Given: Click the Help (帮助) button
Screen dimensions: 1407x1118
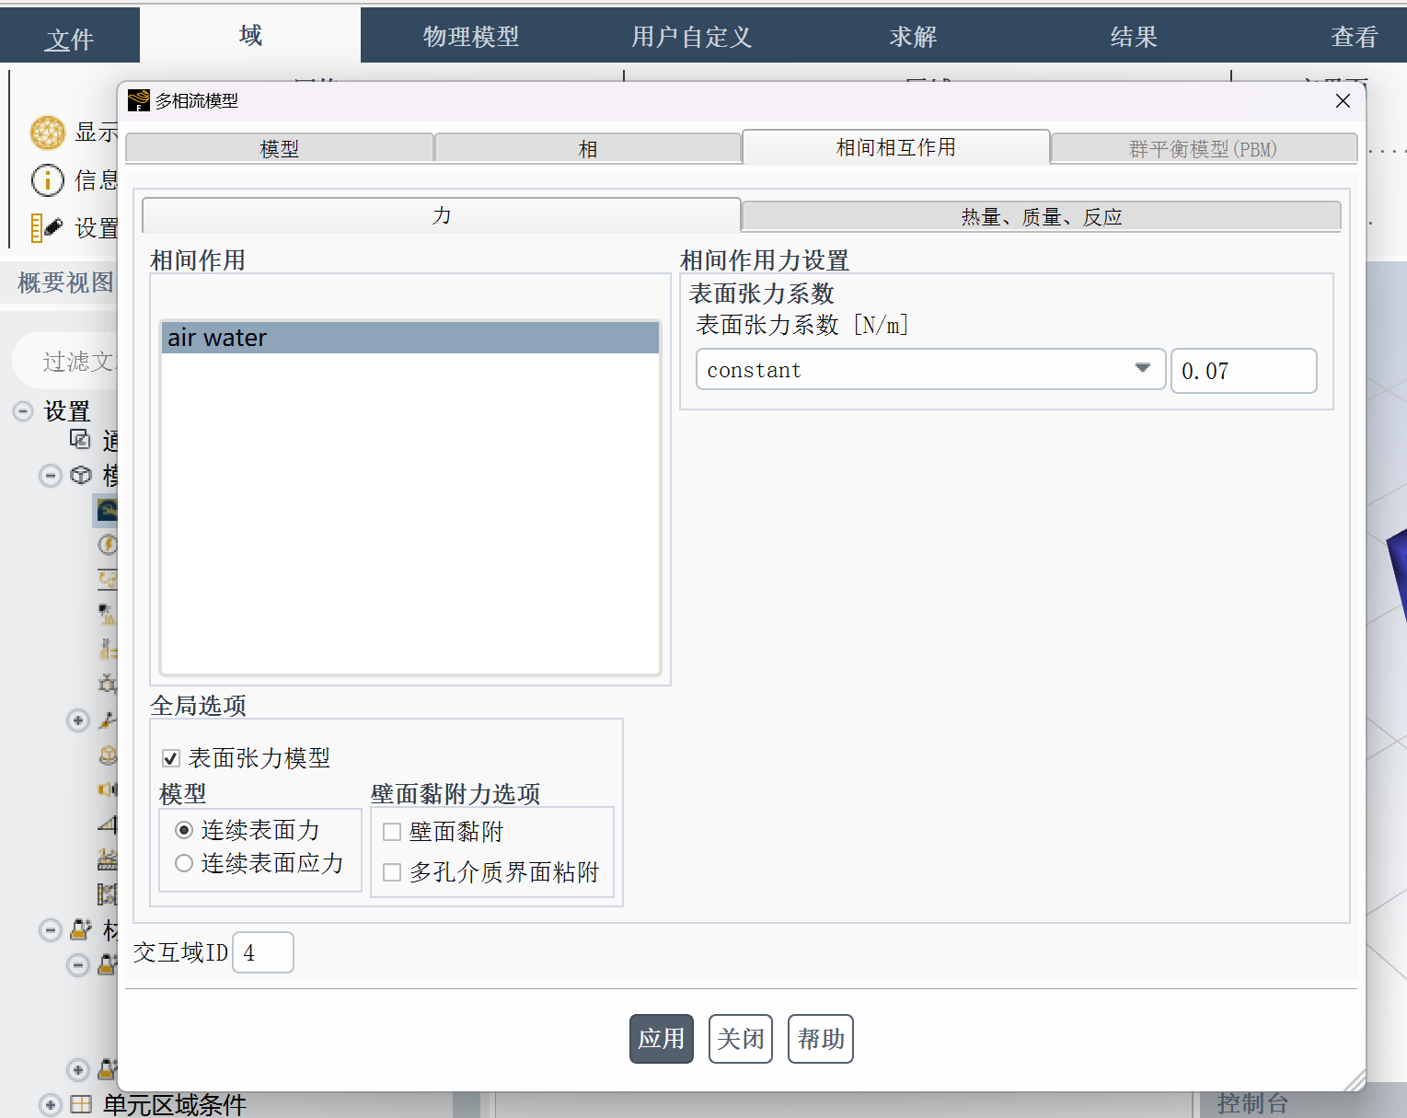Looking at the screenshot, I should [x=821, y=1039].
